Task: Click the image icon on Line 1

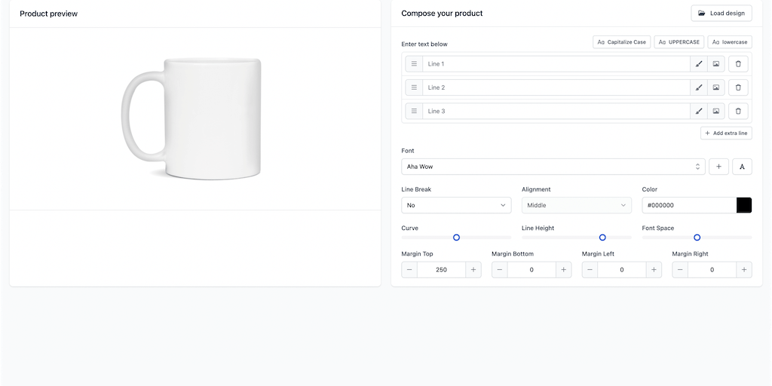Action: pyautogui.click(x=716, y=64)
